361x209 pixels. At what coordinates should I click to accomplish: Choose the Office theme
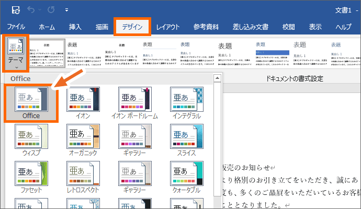[31, 103]
